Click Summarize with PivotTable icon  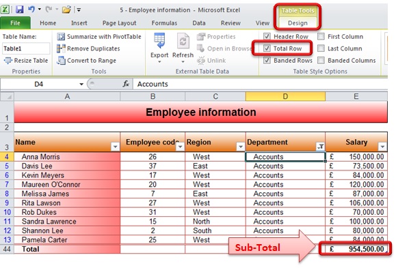[61, 37]
